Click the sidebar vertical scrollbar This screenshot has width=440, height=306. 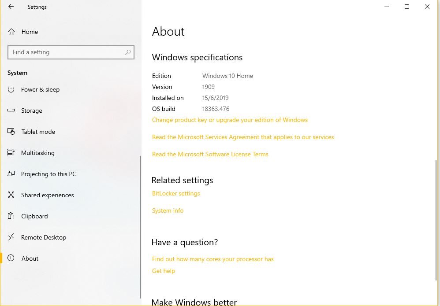pos(140,227)
